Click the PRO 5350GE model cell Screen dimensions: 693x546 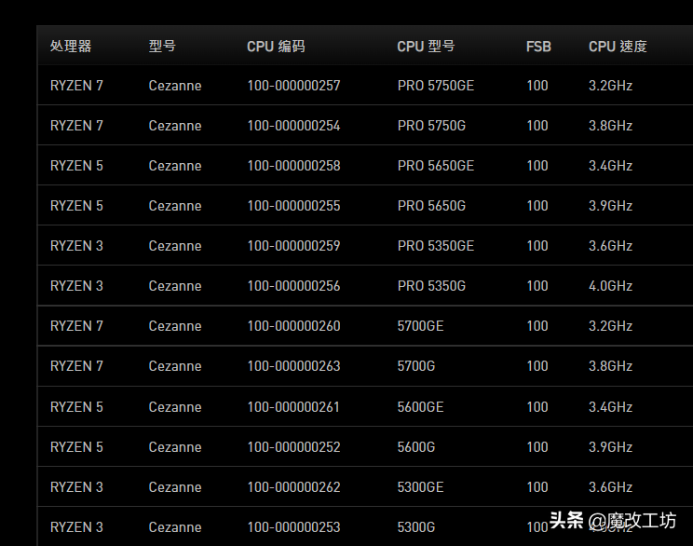tap(436, 246)
